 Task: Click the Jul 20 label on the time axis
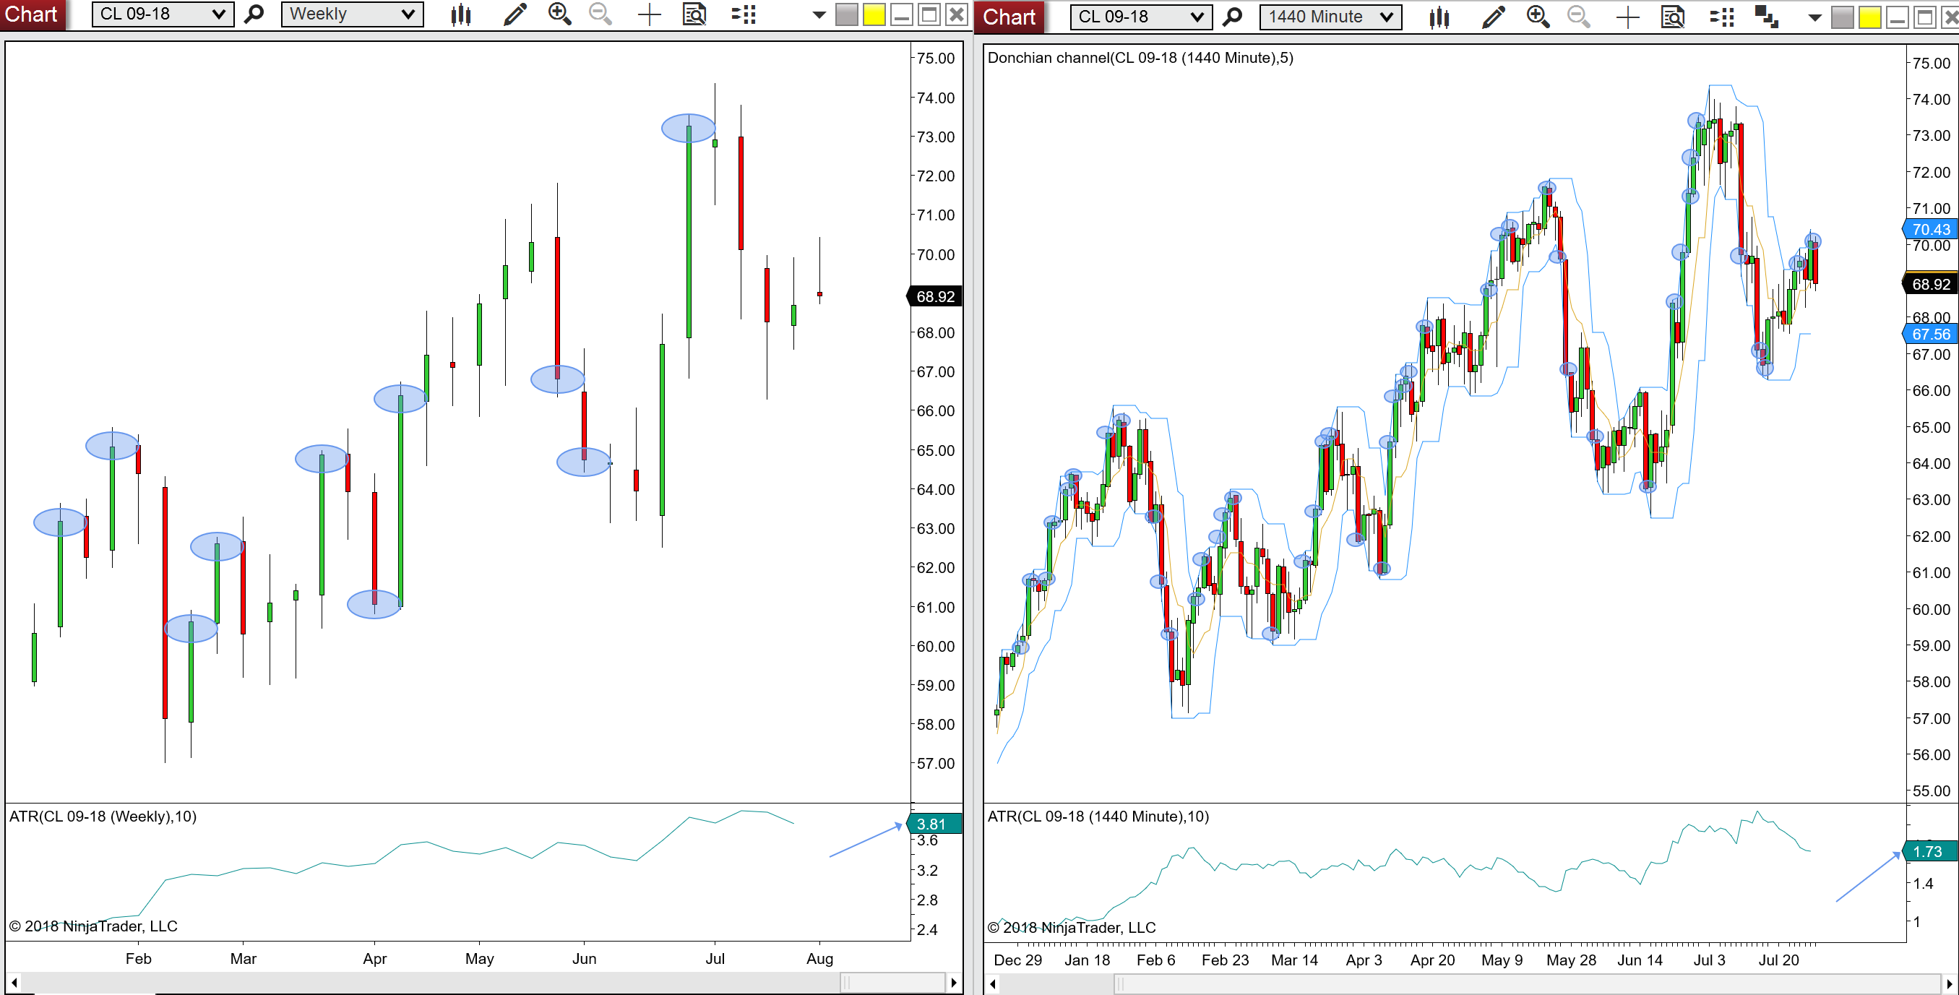coord(1779,960)
